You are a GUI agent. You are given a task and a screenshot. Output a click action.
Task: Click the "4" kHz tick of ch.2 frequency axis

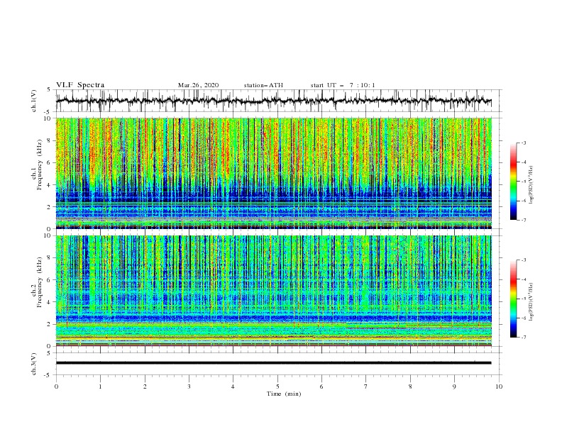pyautogui.click(x=50, y=302)
